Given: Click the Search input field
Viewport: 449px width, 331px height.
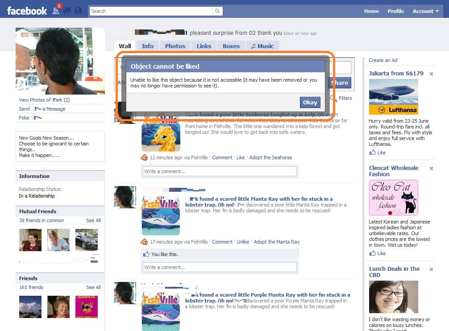Looking at the screenshot, I should (x=151, y=11).
